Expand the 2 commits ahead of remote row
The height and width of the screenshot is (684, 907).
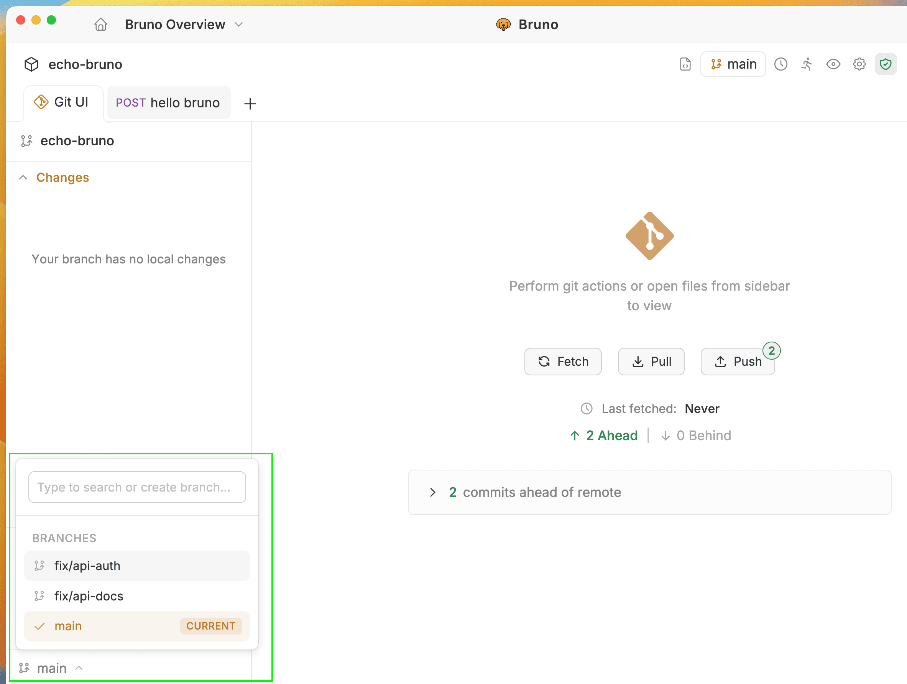click(x=433, y=492)
